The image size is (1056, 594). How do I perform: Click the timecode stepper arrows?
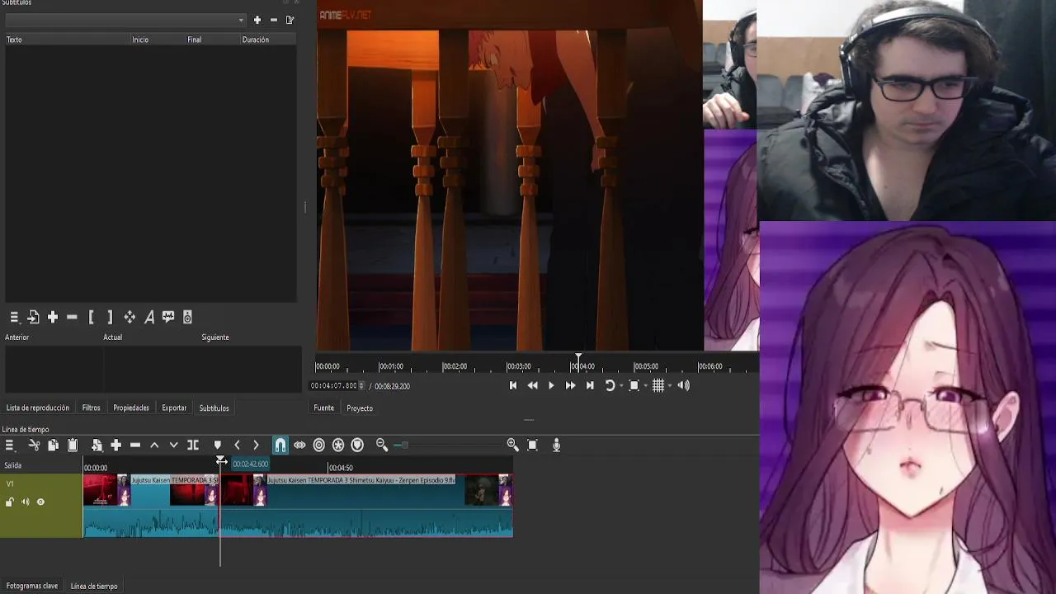361,385
